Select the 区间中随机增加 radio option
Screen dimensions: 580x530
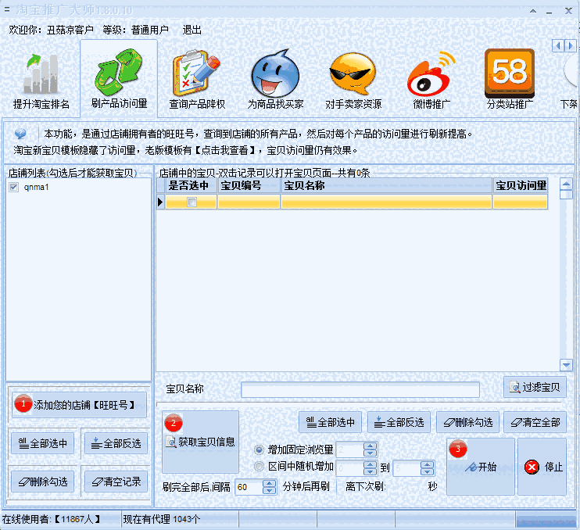pyautogui.click(x=259, y=467)
